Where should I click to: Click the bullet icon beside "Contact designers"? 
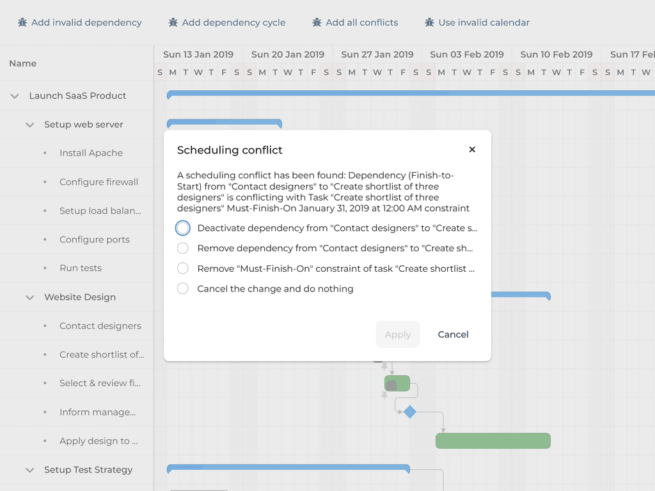(x=44, y=325)
